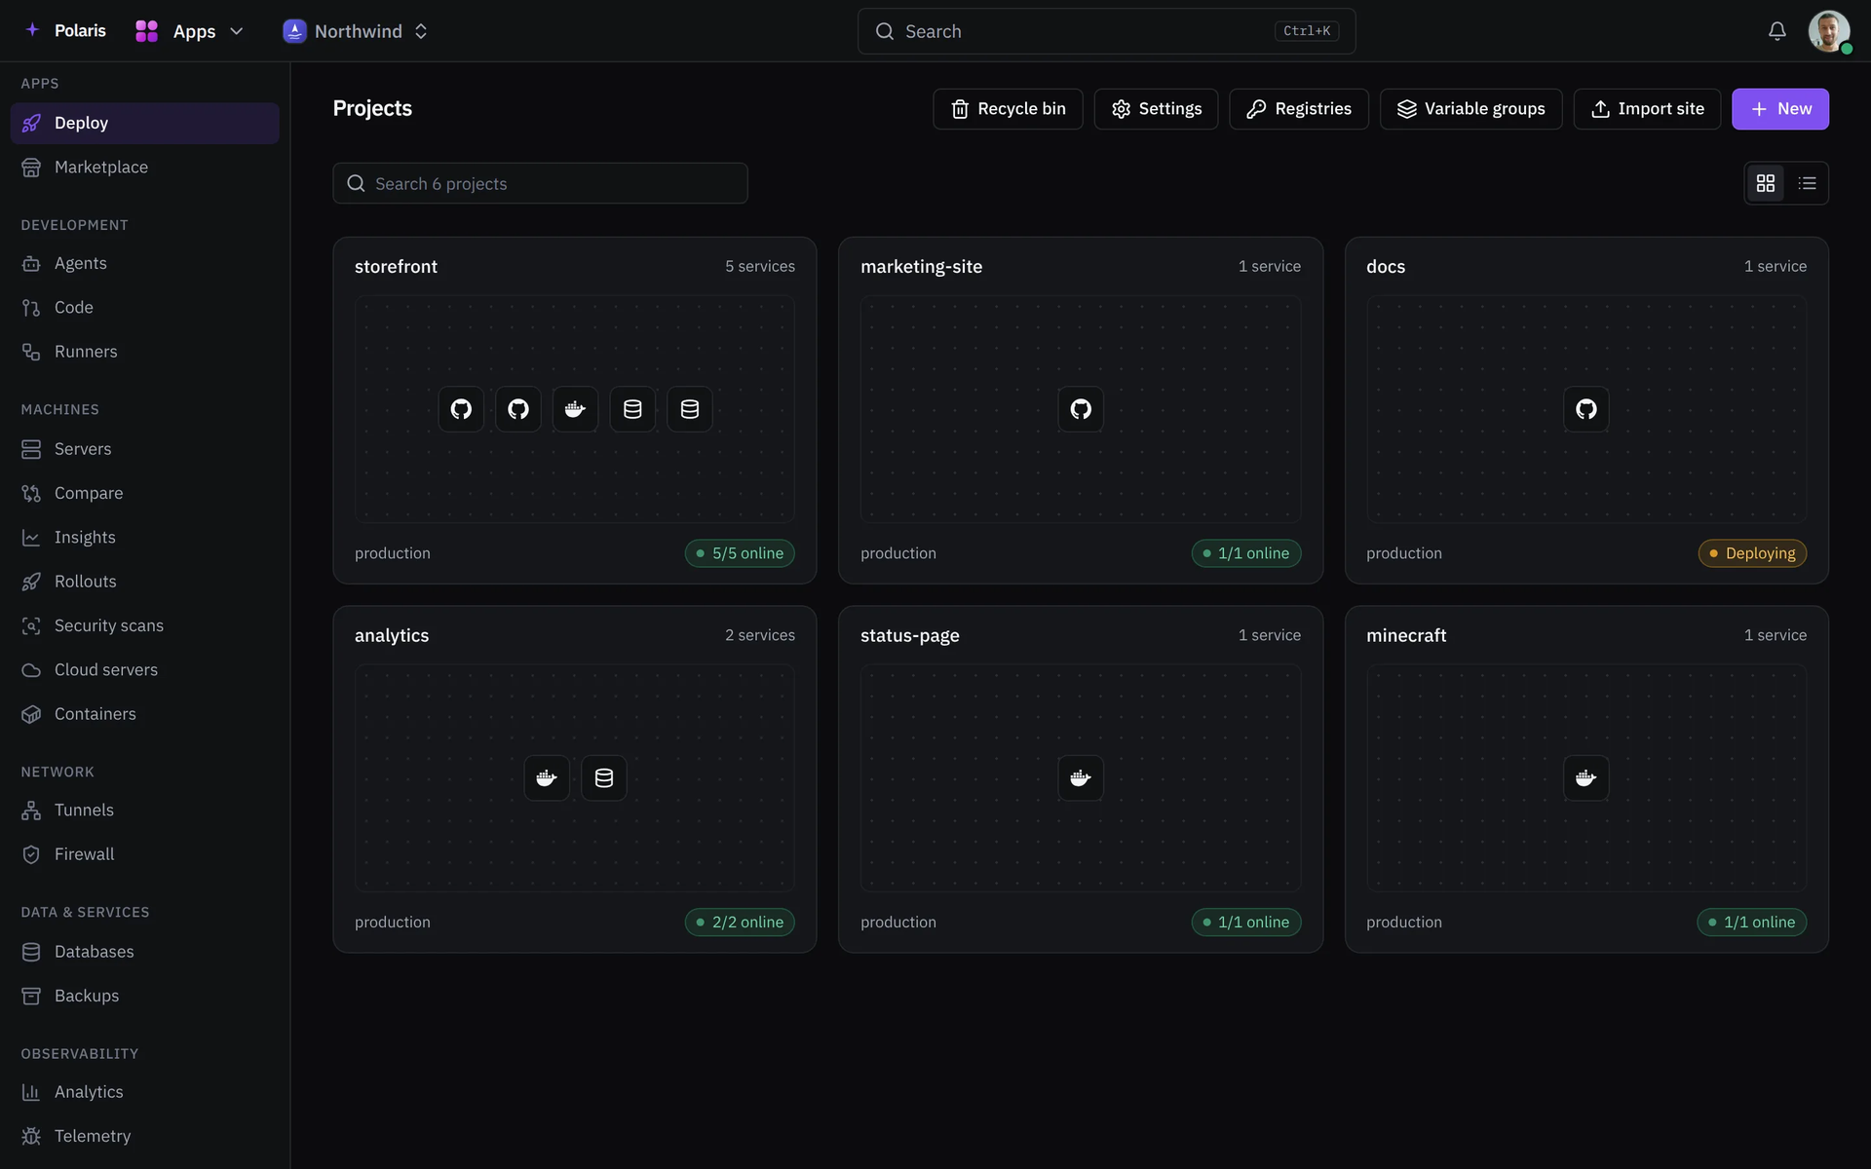Click the Deploying status badge on docs

[1752, 553]
